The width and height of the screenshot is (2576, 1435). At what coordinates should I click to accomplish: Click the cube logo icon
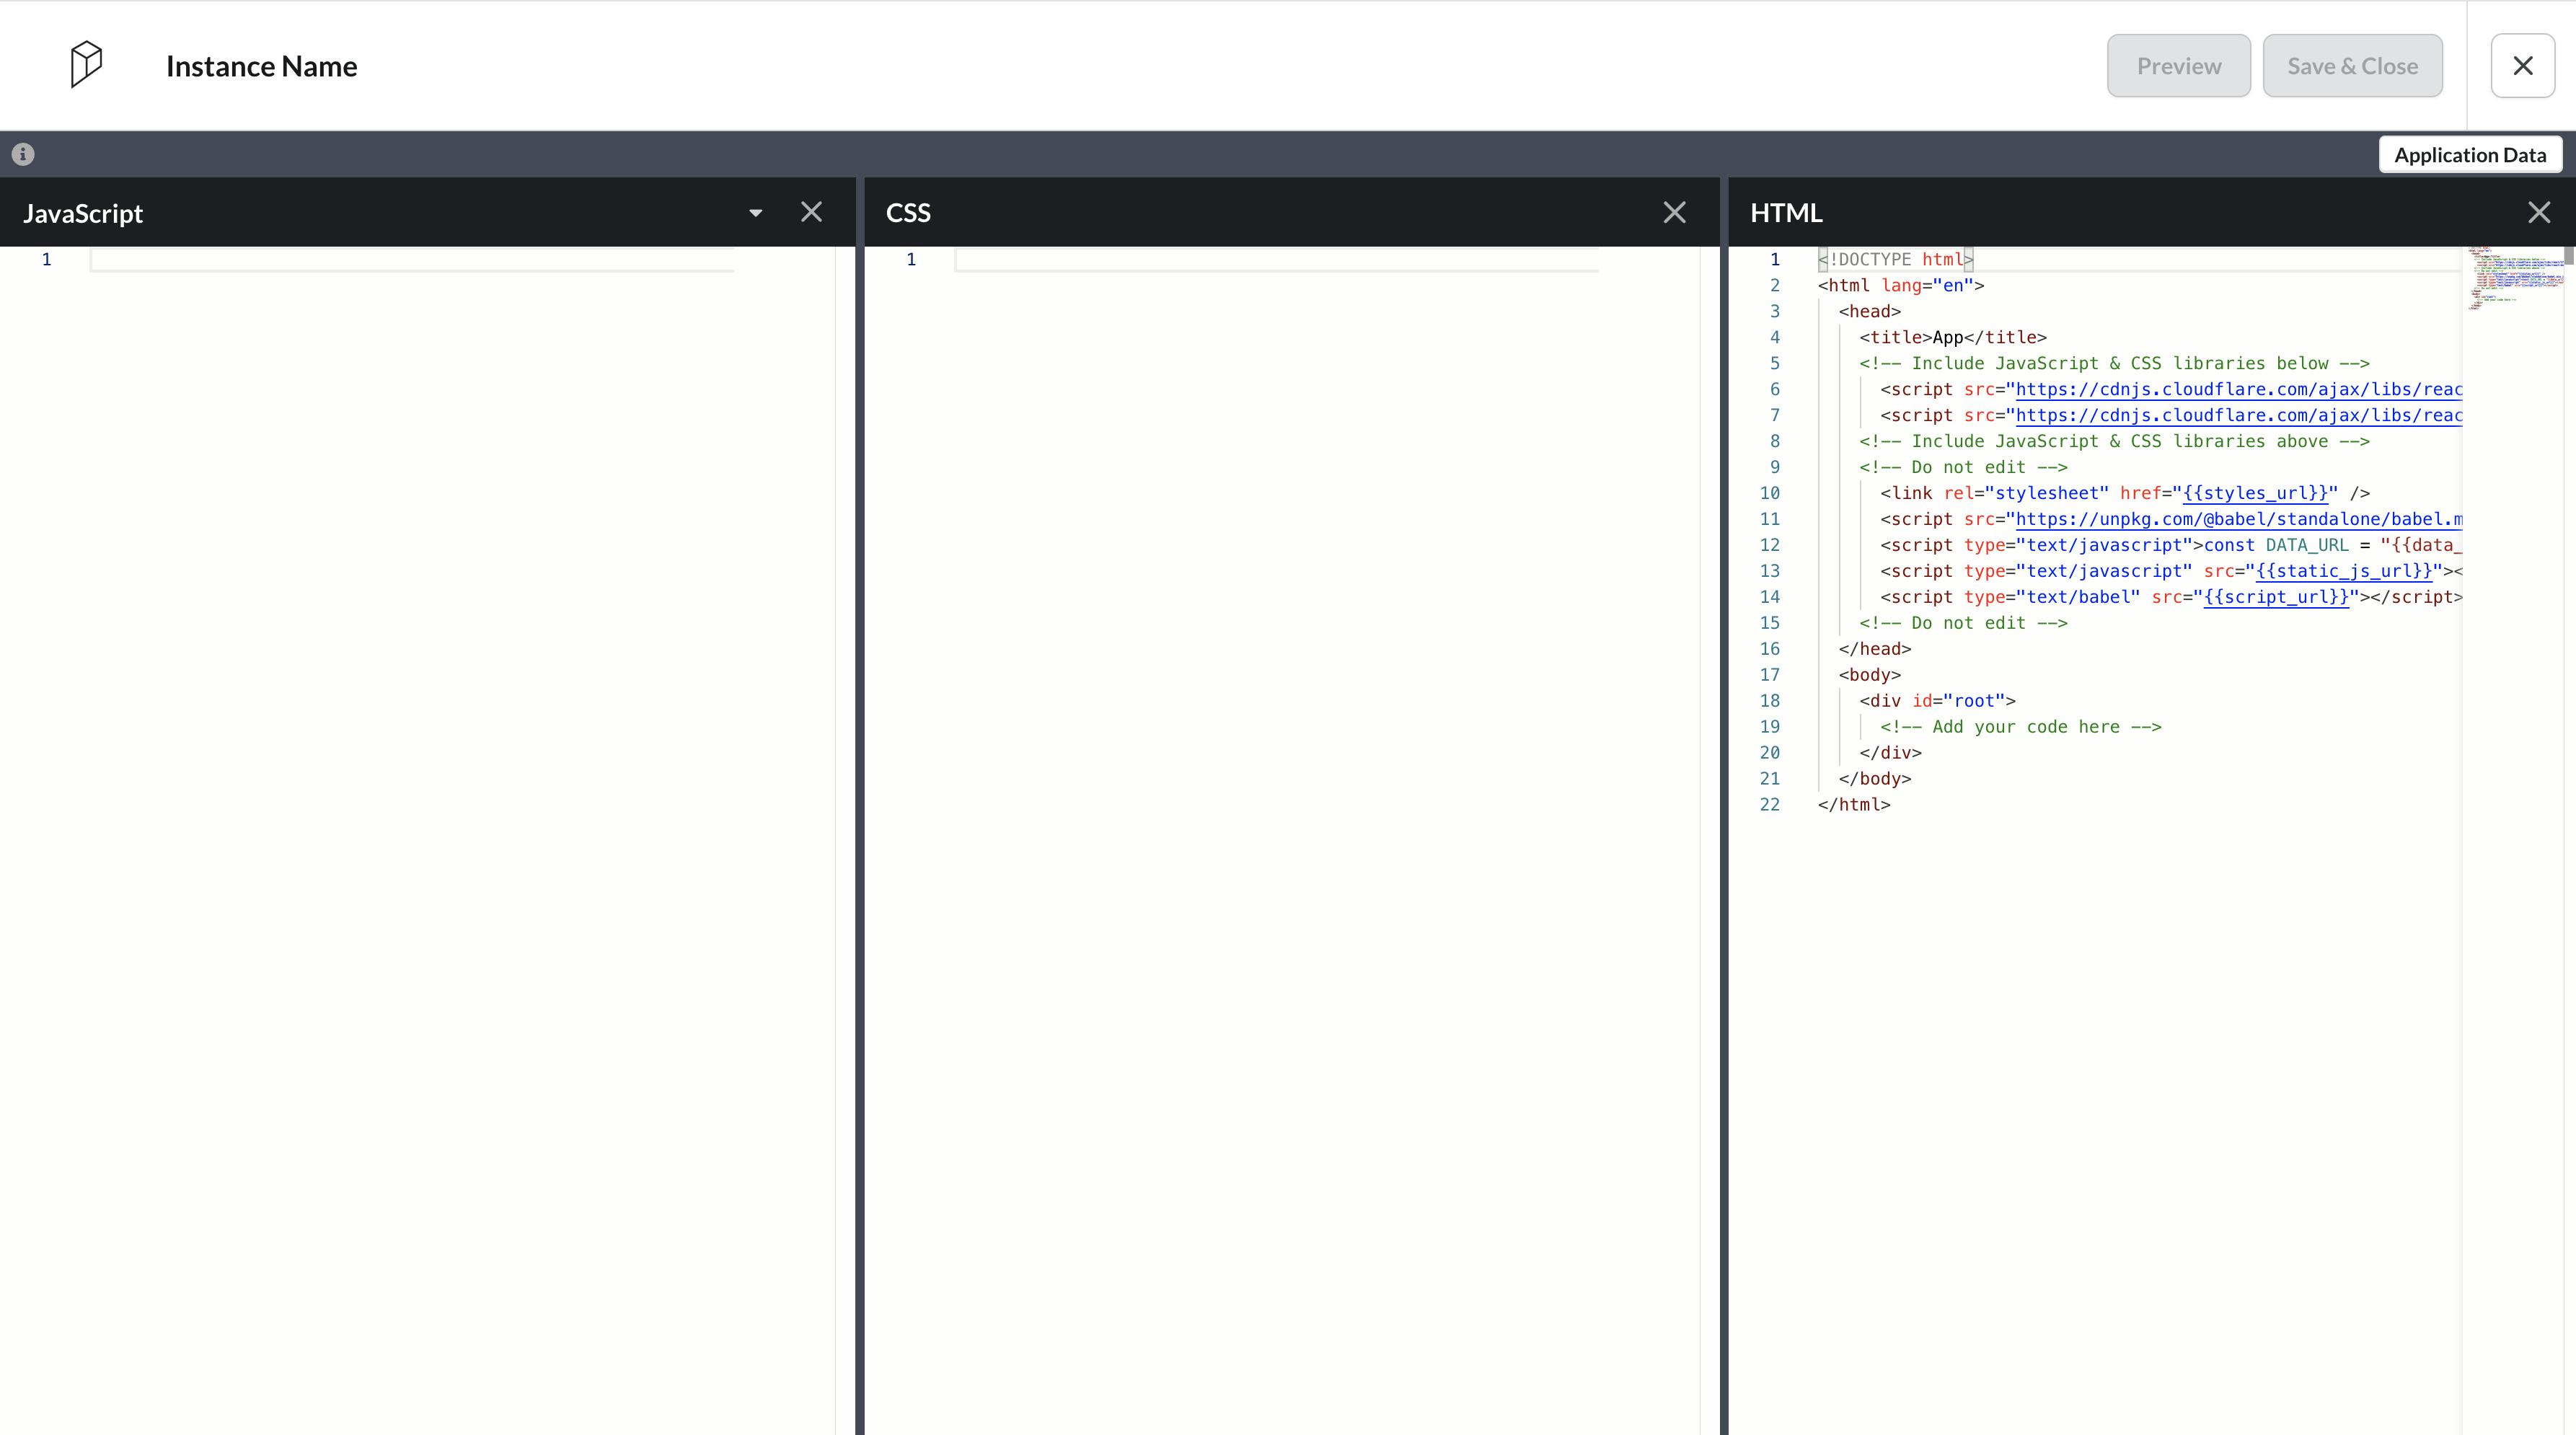click(x=86, y=65)
